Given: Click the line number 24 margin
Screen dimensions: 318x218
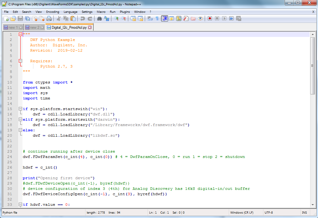Looking at the screenshot, I should click(10, 157).
